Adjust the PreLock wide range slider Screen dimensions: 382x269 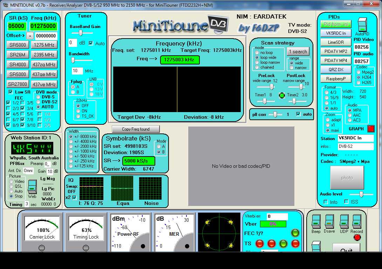(x=272, y=87)
